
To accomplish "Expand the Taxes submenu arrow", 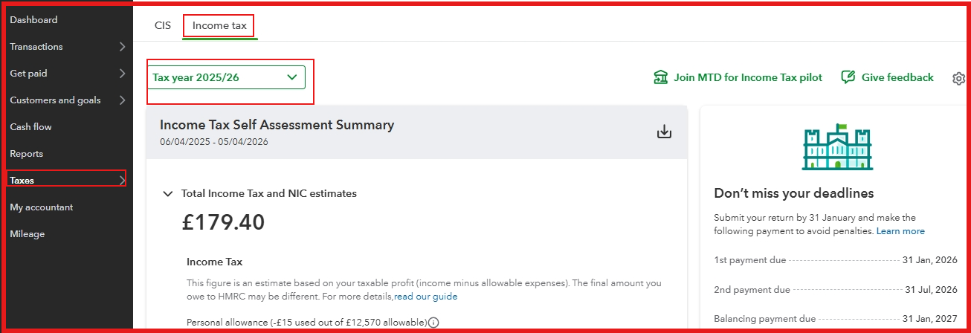I will click(x=122, y=180).
